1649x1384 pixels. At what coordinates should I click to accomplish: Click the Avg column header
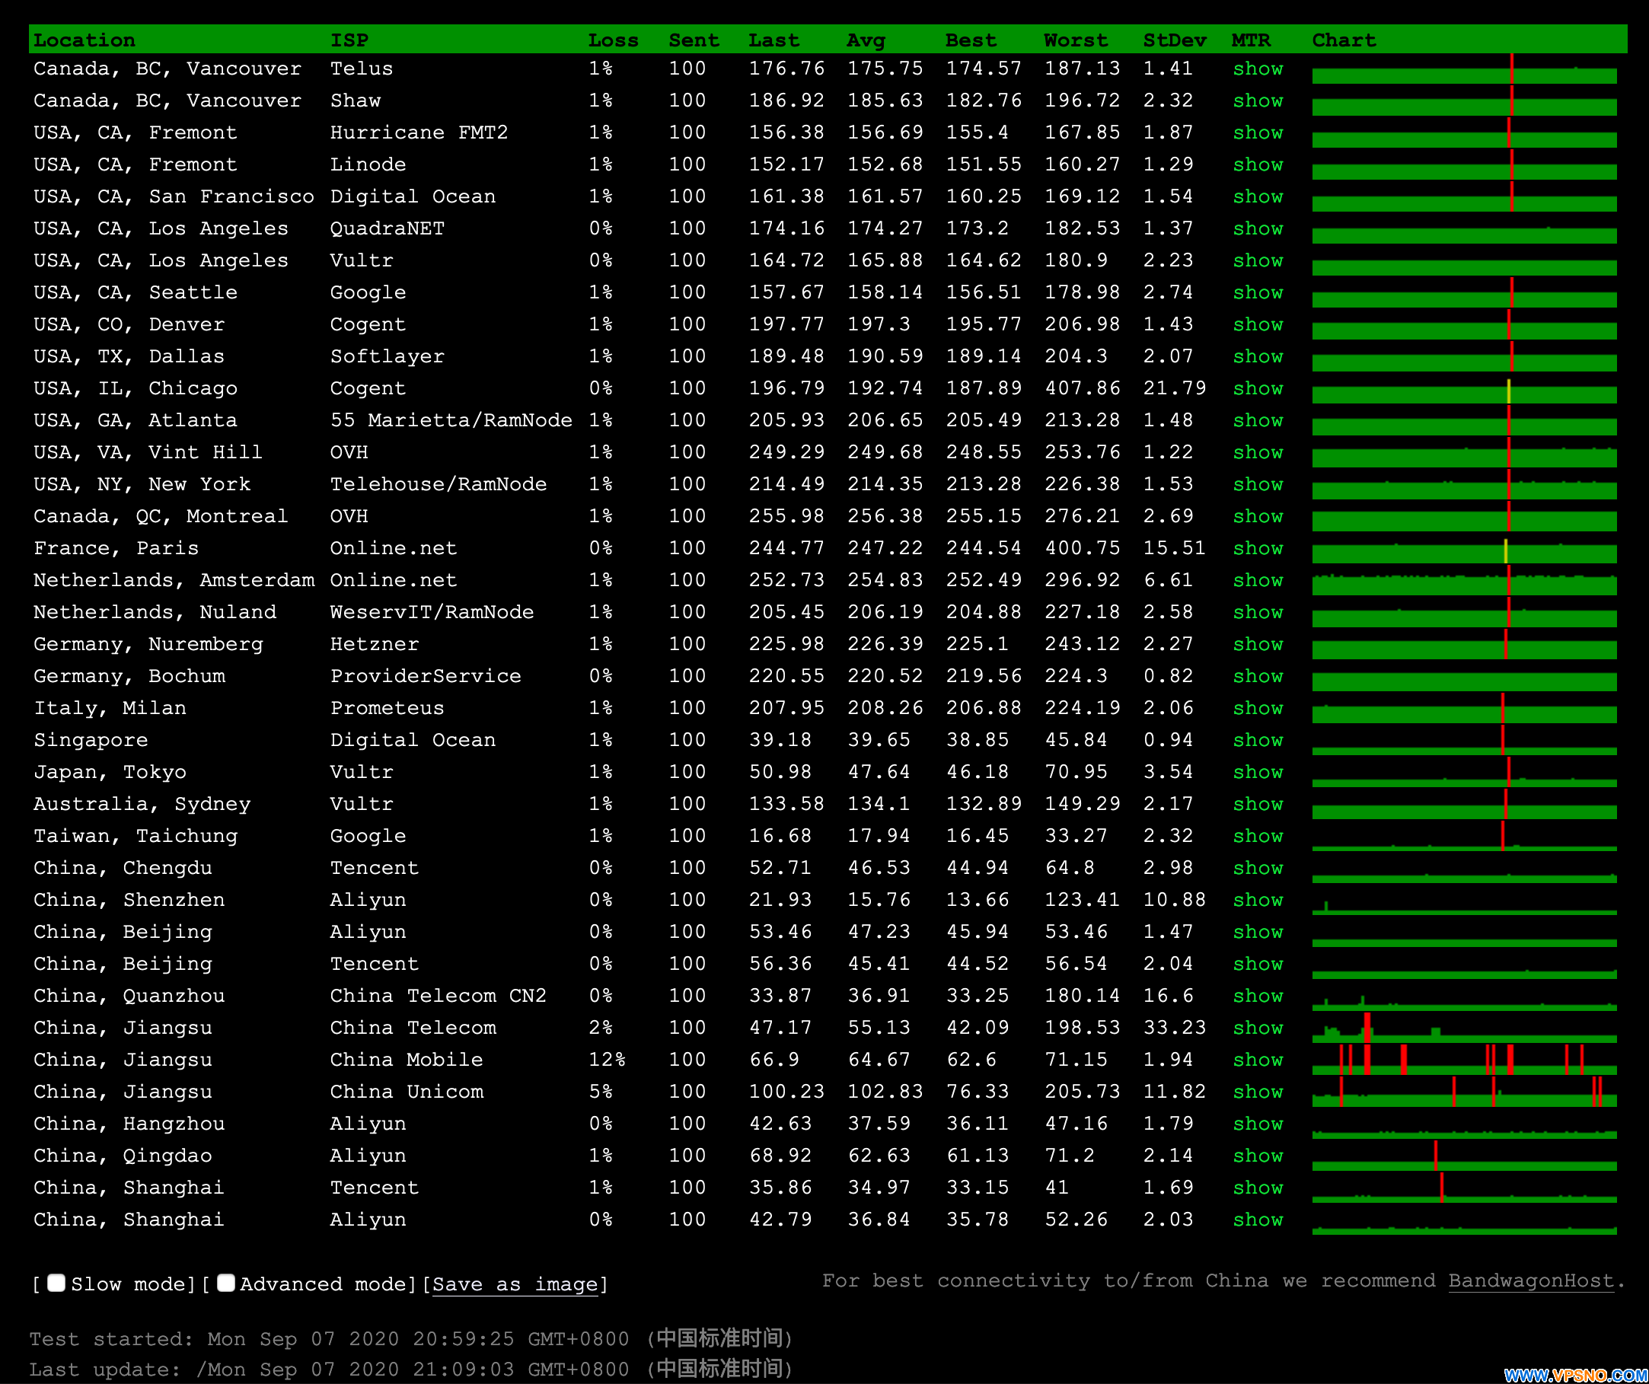click(866, 40)
